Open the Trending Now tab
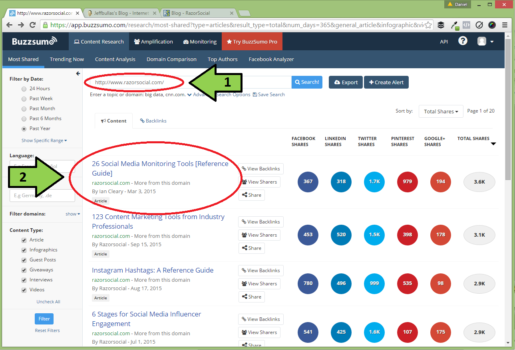Image resolution: width=515 pixels, height=350 pixels. [x=67, y=59]
